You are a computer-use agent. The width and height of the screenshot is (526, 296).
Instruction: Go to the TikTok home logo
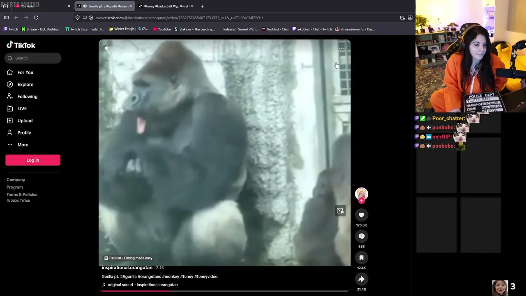click(x=21, y=45)
